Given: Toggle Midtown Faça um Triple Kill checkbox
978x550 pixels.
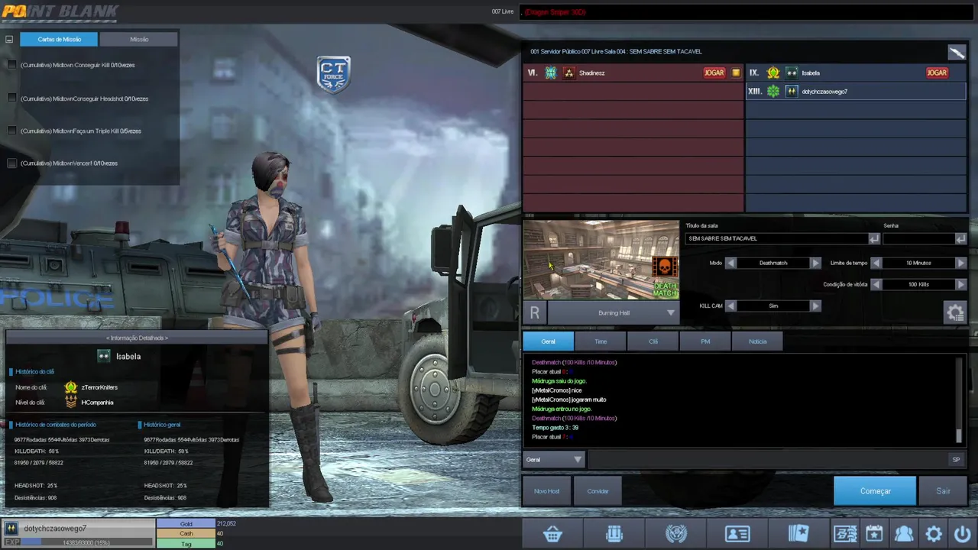Looking at the screenshot, I should (11, 131).
